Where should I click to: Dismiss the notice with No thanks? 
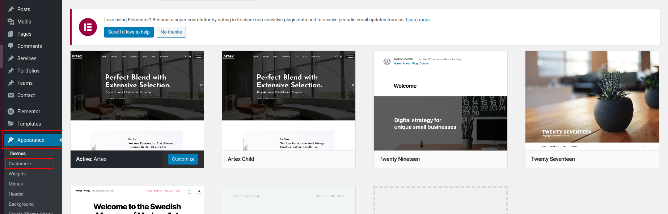point(171,32)
